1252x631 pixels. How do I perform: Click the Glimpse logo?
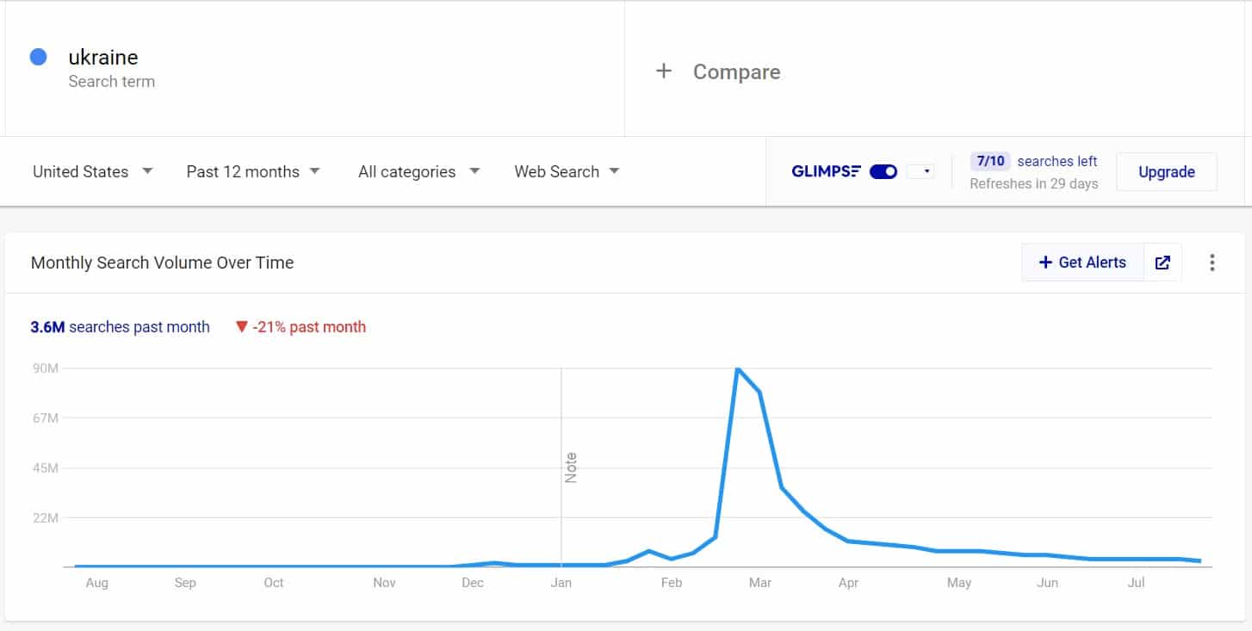coord(826,171)
